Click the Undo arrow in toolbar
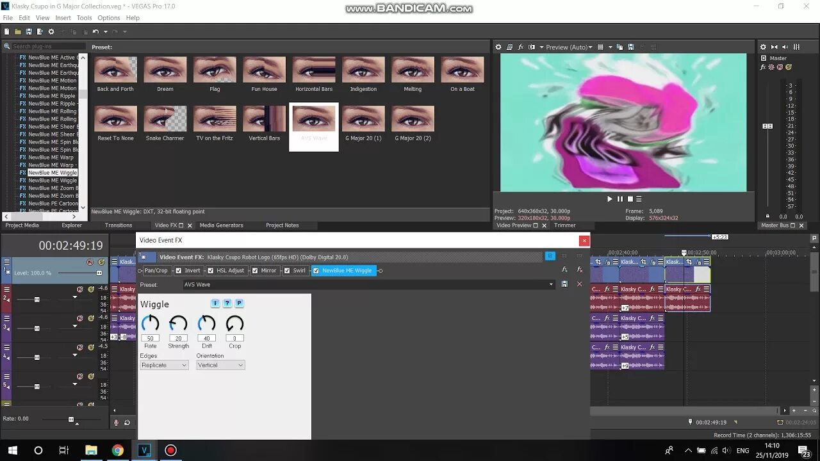This screenshot has height=461, width=820. point(95,31)
